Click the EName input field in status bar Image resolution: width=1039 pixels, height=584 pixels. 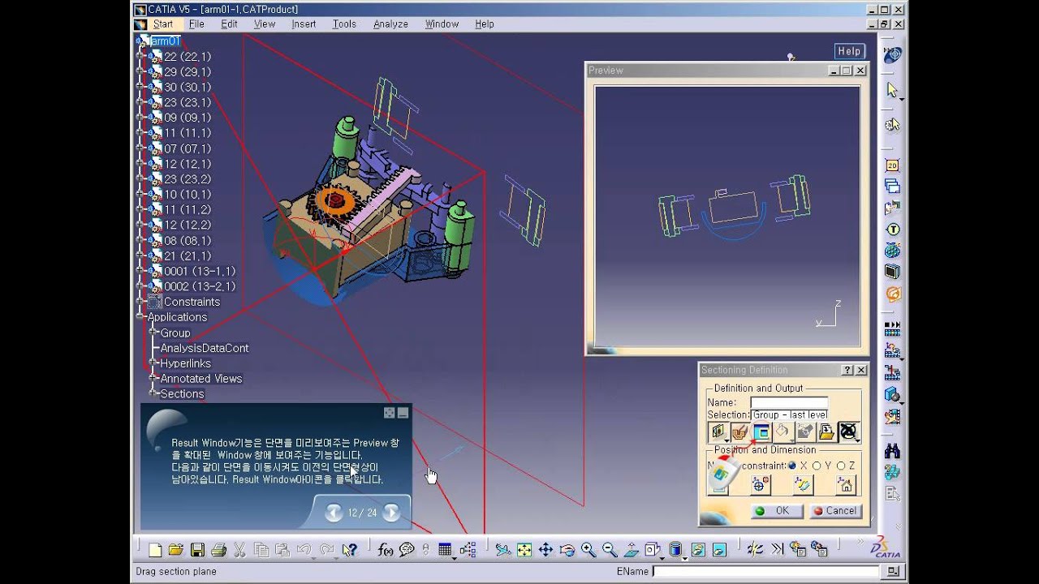click(x=765, y=572)
